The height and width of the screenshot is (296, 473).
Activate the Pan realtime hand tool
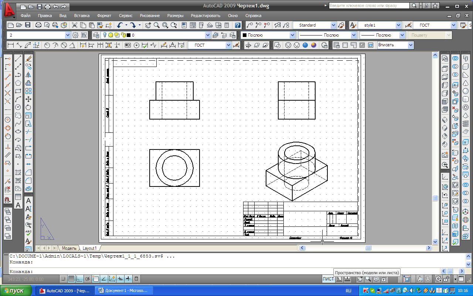coord(148,25)
